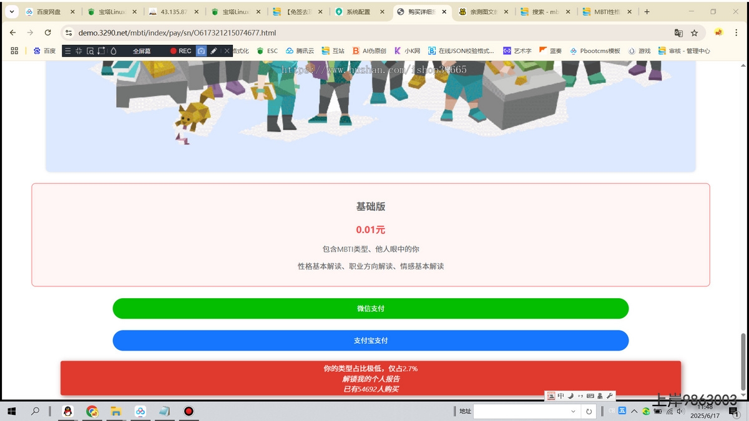The width and height of the screenshot is (749, 421).
Task: Click the 全屏幕 full screen capture option
Action: click(142, 51)
